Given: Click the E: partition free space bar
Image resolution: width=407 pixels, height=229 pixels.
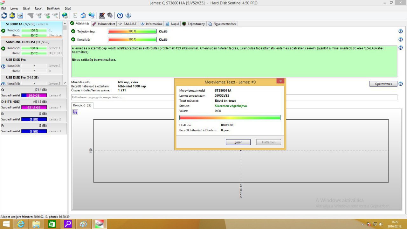Looking at the screenshot, I should [x=34, y=119].
